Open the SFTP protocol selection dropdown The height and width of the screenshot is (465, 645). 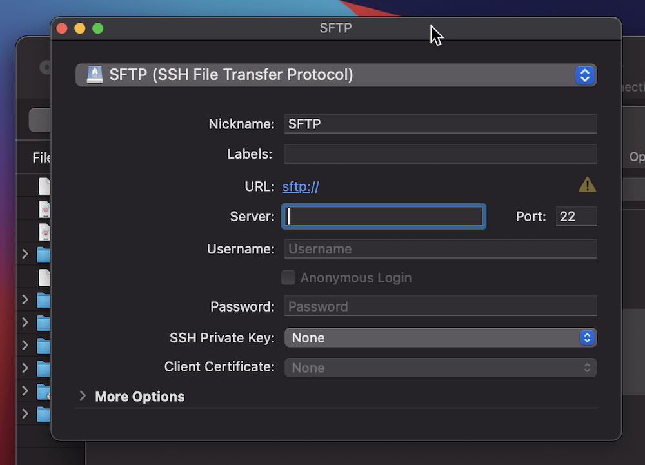pyautogui.click(x=335, y=75)
